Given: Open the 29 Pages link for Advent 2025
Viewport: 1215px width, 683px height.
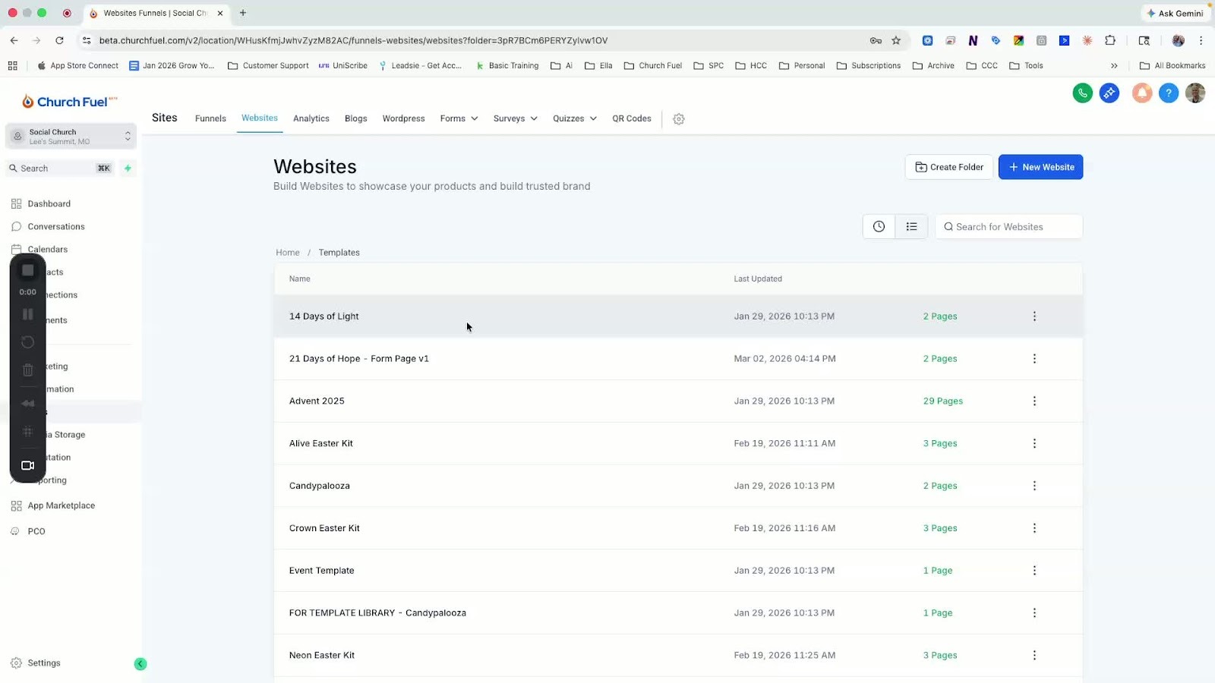Looking at the screenshot, I should point(943,401).
